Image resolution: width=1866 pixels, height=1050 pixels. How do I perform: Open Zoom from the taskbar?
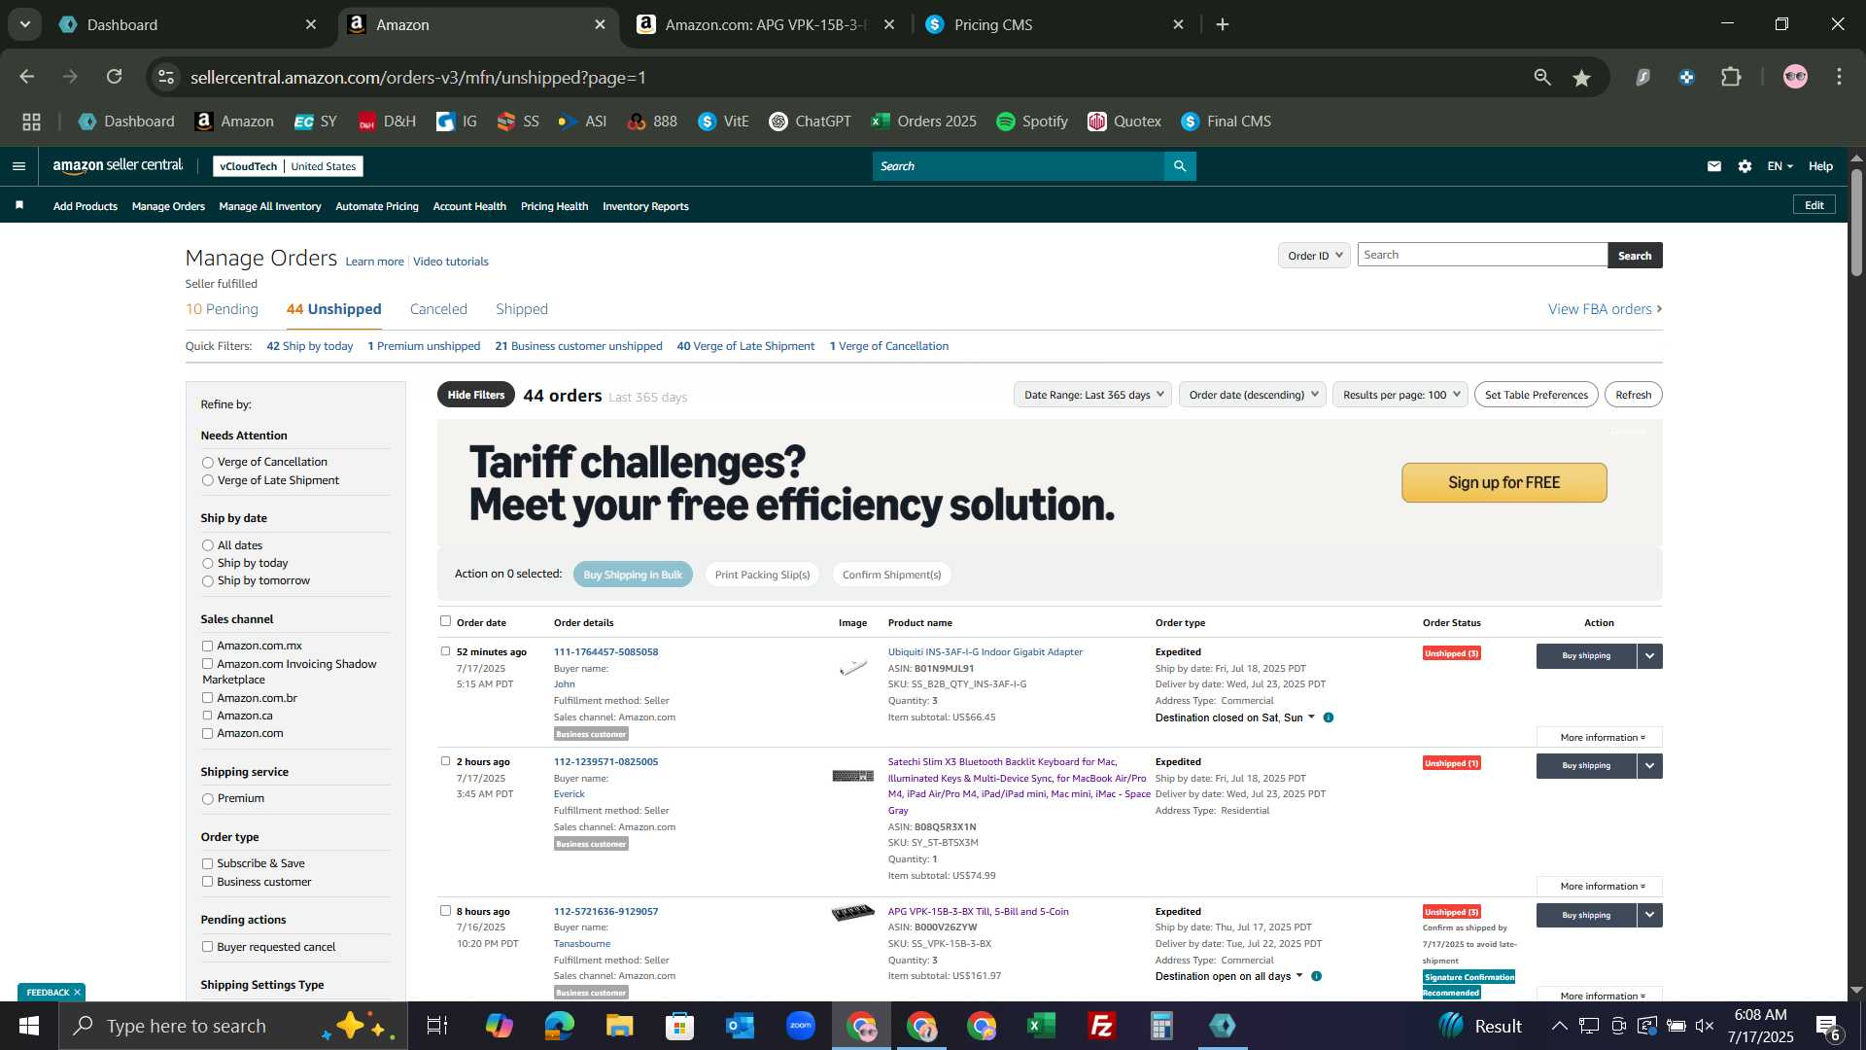tap(801, 1026)
